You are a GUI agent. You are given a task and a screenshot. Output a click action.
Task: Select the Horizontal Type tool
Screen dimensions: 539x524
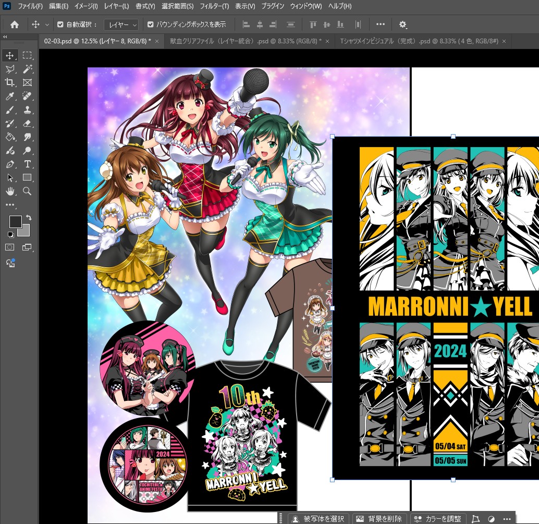(27, 164)
